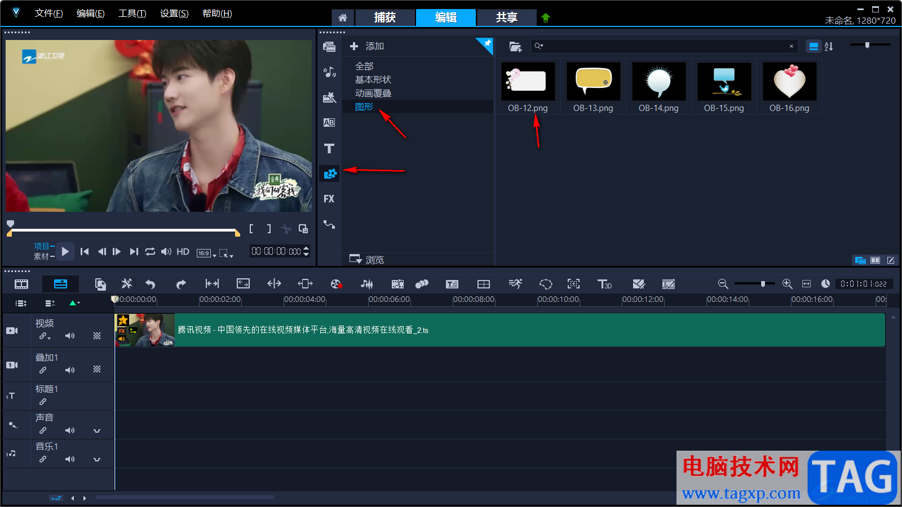Toggle repeat playback

(x=150, y=252)
